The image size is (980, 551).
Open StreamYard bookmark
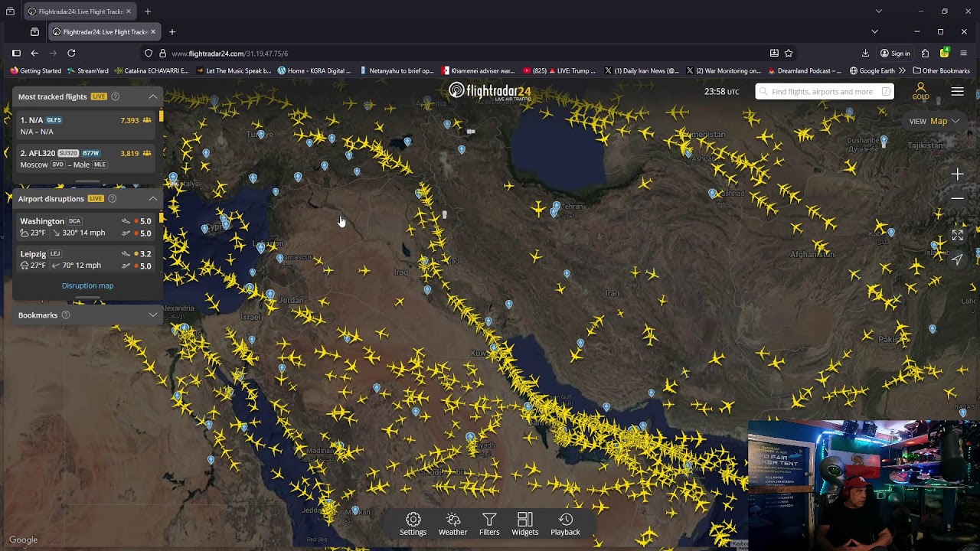[88, 70]
